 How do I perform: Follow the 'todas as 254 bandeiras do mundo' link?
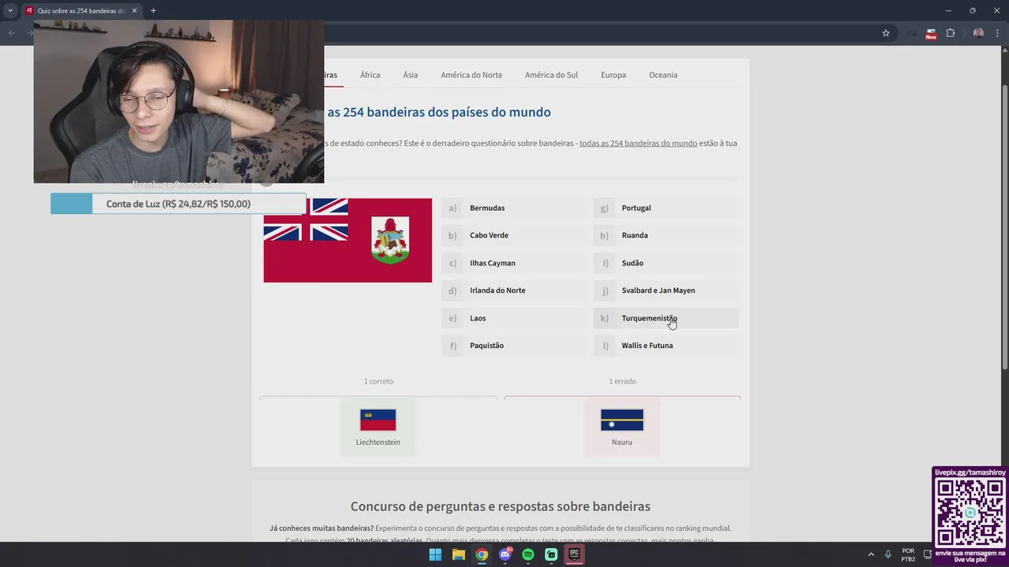[639, 143]
